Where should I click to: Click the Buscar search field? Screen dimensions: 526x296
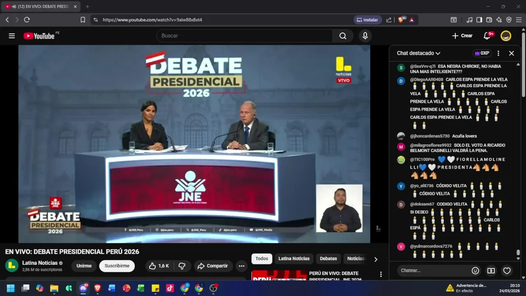click(x=245, y=36)
